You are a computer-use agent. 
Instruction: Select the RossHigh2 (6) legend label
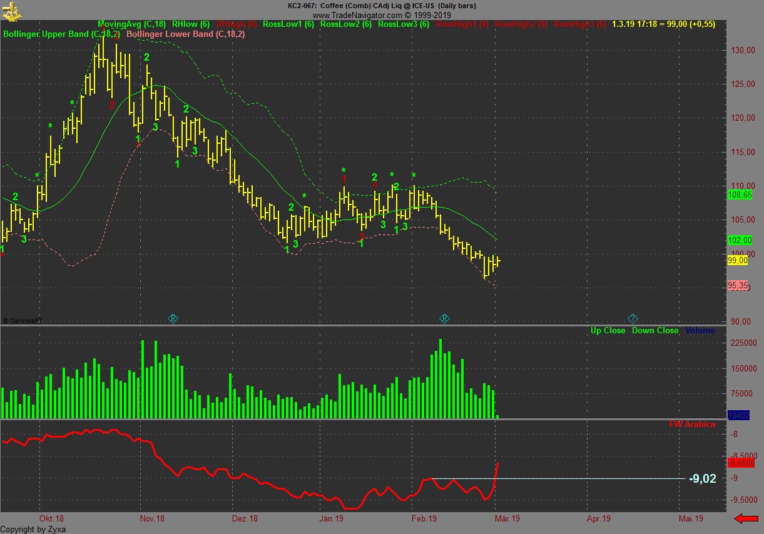click(521, 24)
